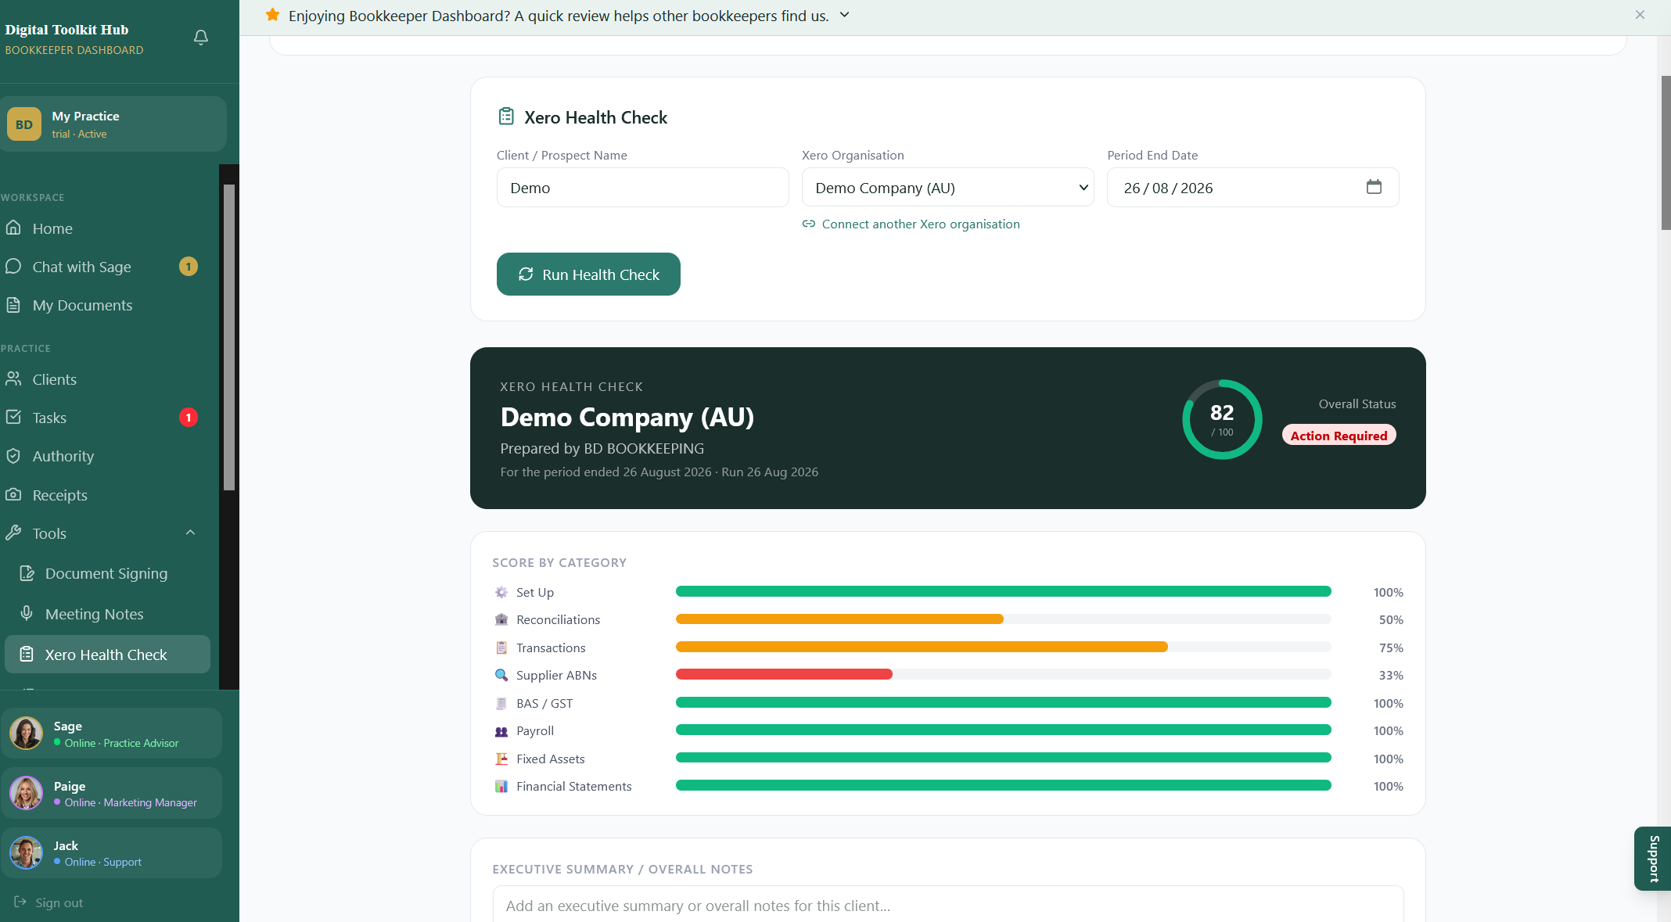Viewport: 1671px width, 922px height.
Task: Click the Payroll people icon
Action: tap(501, 730)
